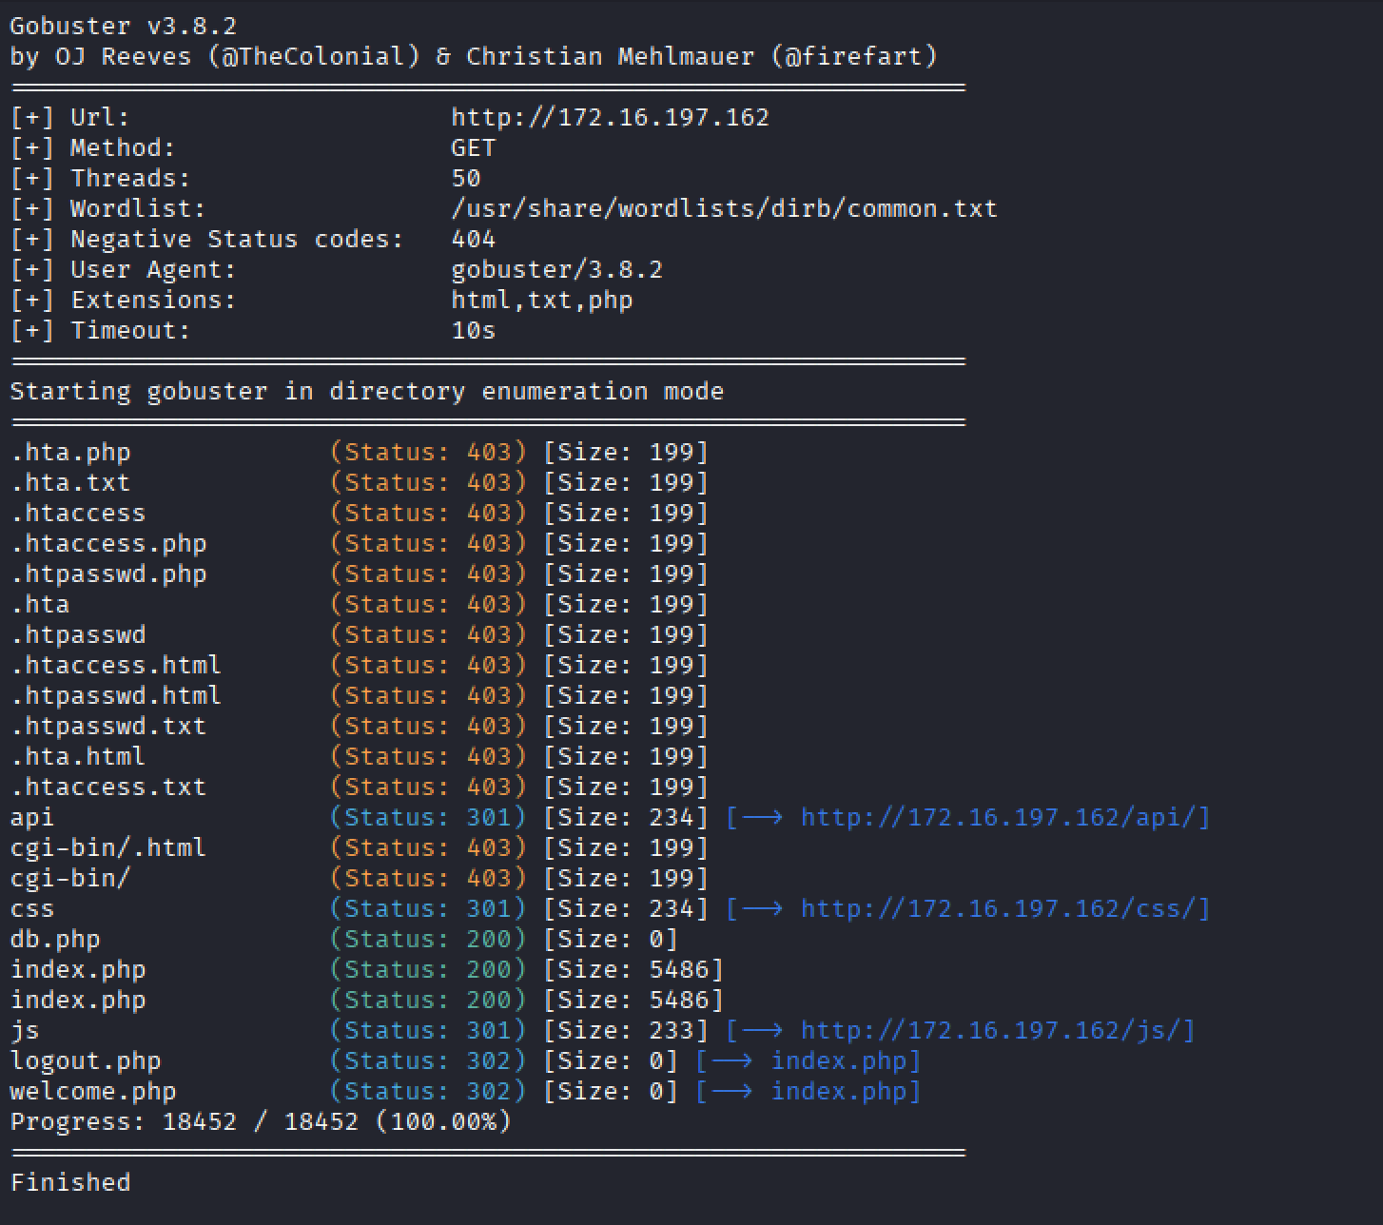Click the .htpasswd.txt result entry
1383x1225 pixels.
point(108,727)
